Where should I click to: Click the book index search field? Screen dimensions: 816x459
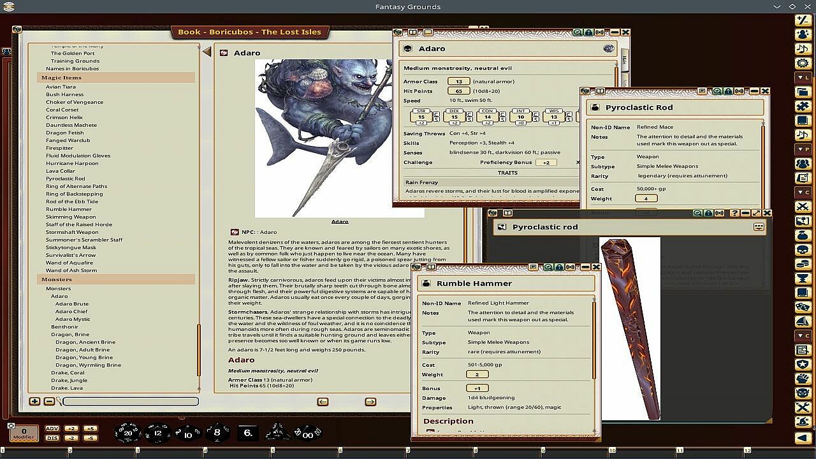130,402
